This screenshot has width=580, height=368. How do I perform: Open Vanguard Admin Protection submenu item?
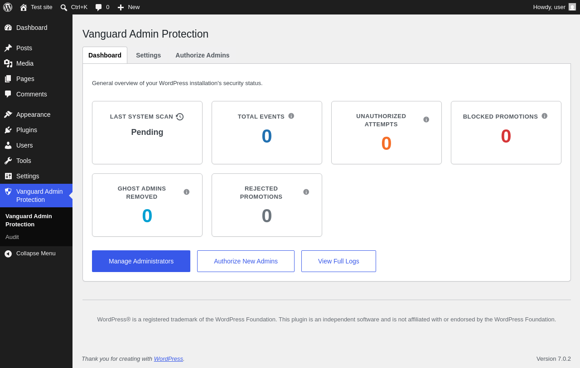click(36, 220)
